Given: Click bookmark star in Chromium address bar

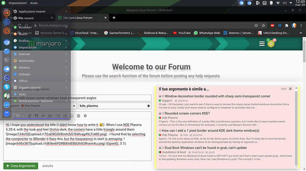Looking at the screenshot, I should click(x=263, y=26).
